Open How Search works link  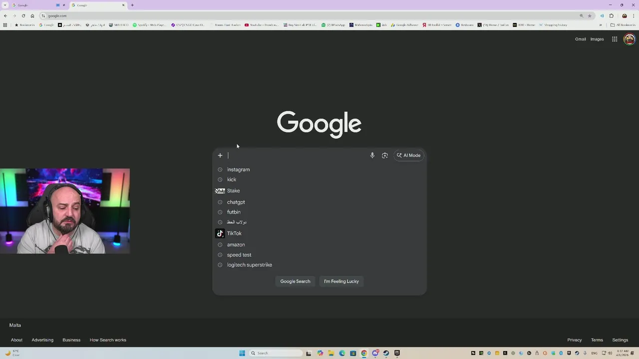(x=108, y=340)
